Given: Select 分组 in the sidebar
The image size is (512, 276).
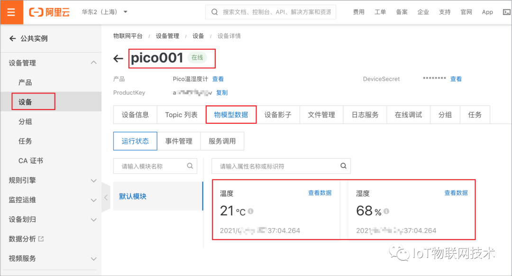Looking at the screenshot, I should (25, 121).
